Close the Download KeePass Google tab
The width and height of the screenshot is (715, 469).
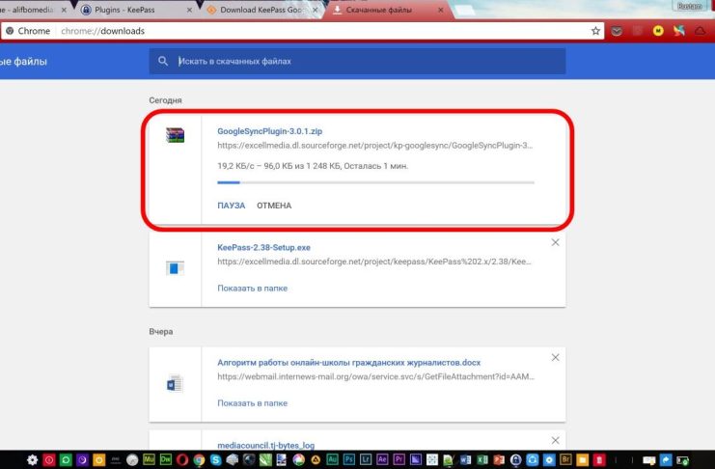pos(316,10)
